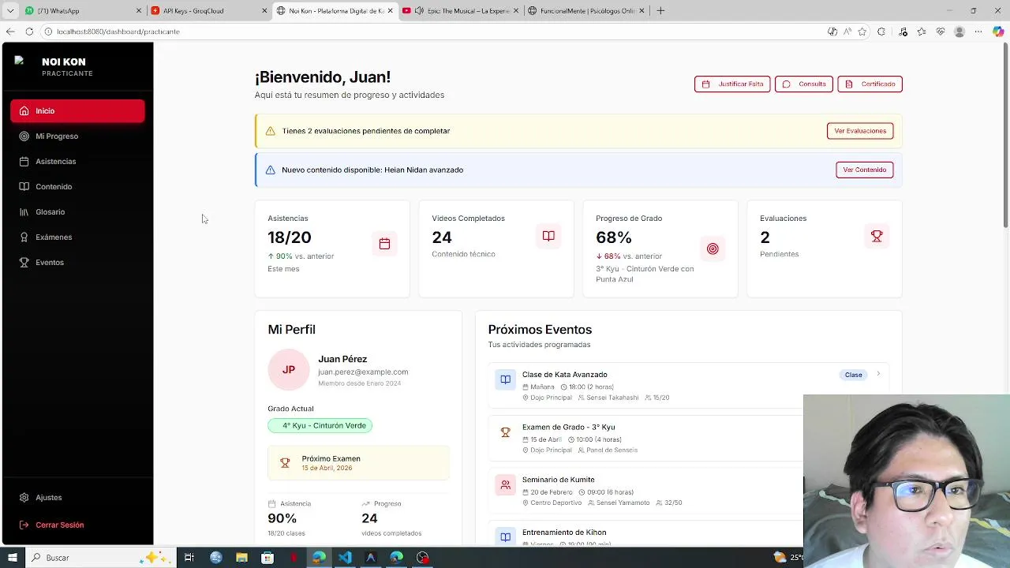Click the calendar icon in Asistencias card

[384, 244]
